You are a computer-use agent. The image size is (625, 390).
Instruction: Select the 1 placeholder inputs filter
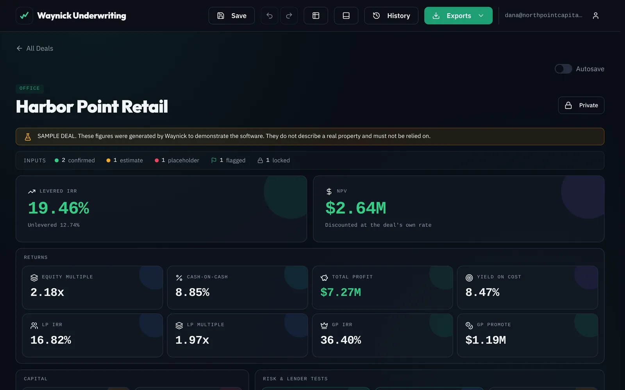coord(177,160)
